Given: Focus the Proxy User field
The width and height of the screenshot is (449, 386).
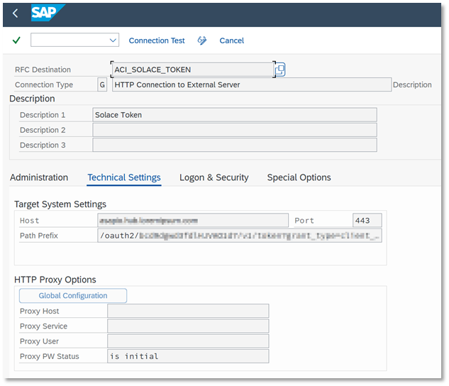Looking at the screenshot, I should pos(188,341).
